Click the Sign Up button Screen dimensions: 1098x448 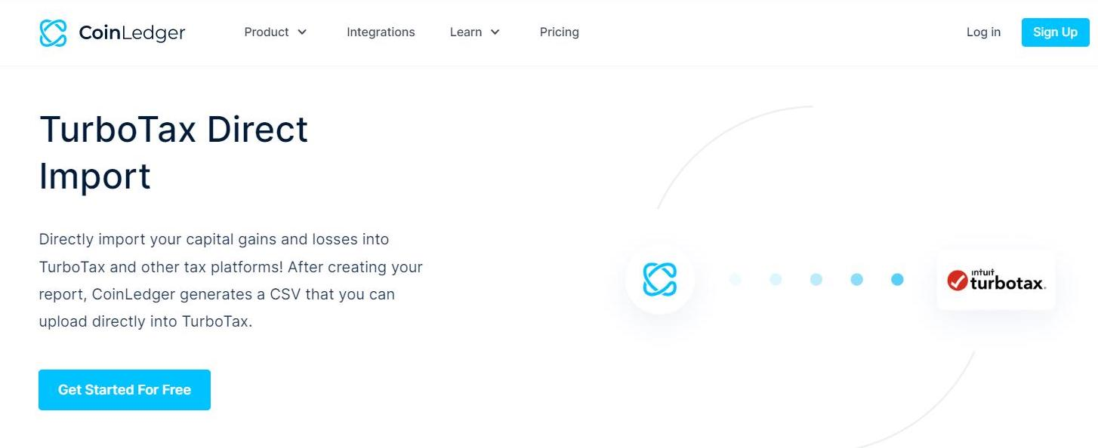tap(1056, 32)
